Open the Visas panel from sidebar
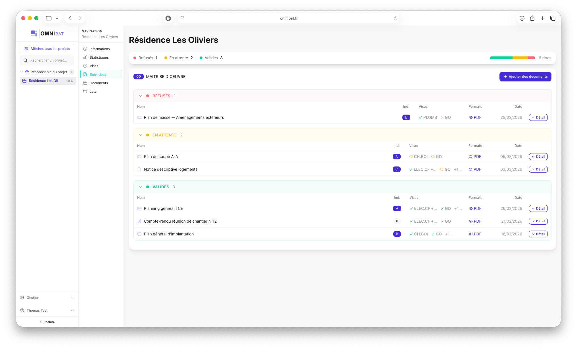Screen dimensions: 577x348 point(85,66)
